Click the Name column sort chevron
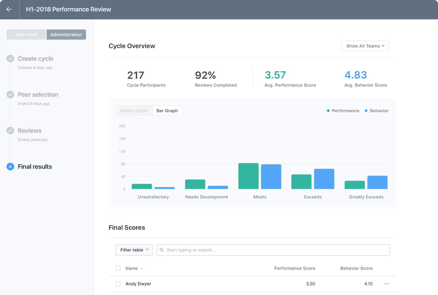 click(x=142, y=269)
